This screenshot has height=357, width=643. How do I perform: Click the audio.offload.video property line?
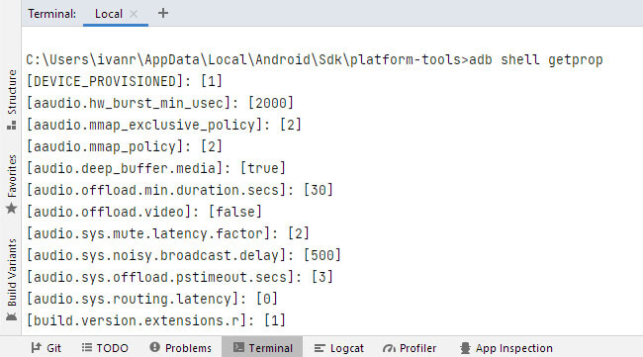(144, 212)
